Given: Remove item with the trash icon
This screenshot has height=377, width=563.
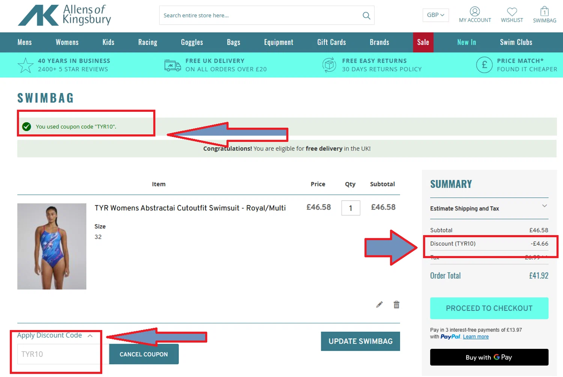Looking at the screenshot, I should point(396,305).
